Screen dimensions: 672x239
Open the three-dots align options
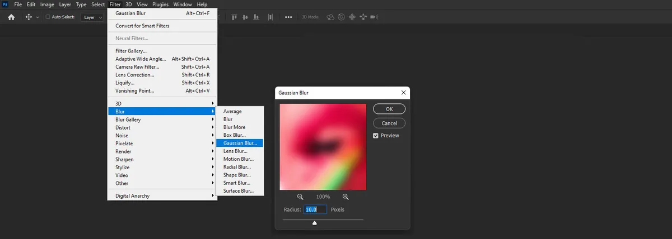tap(289, 17)
